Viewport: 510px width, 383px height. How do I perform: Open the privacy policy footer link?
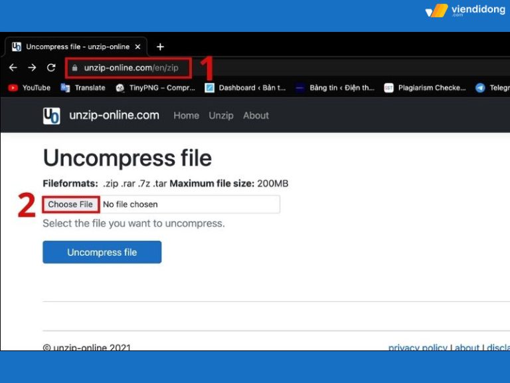(x=418, y=347)
